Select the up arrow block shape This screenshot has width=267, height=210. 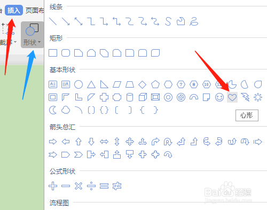[x=78, y=142]
